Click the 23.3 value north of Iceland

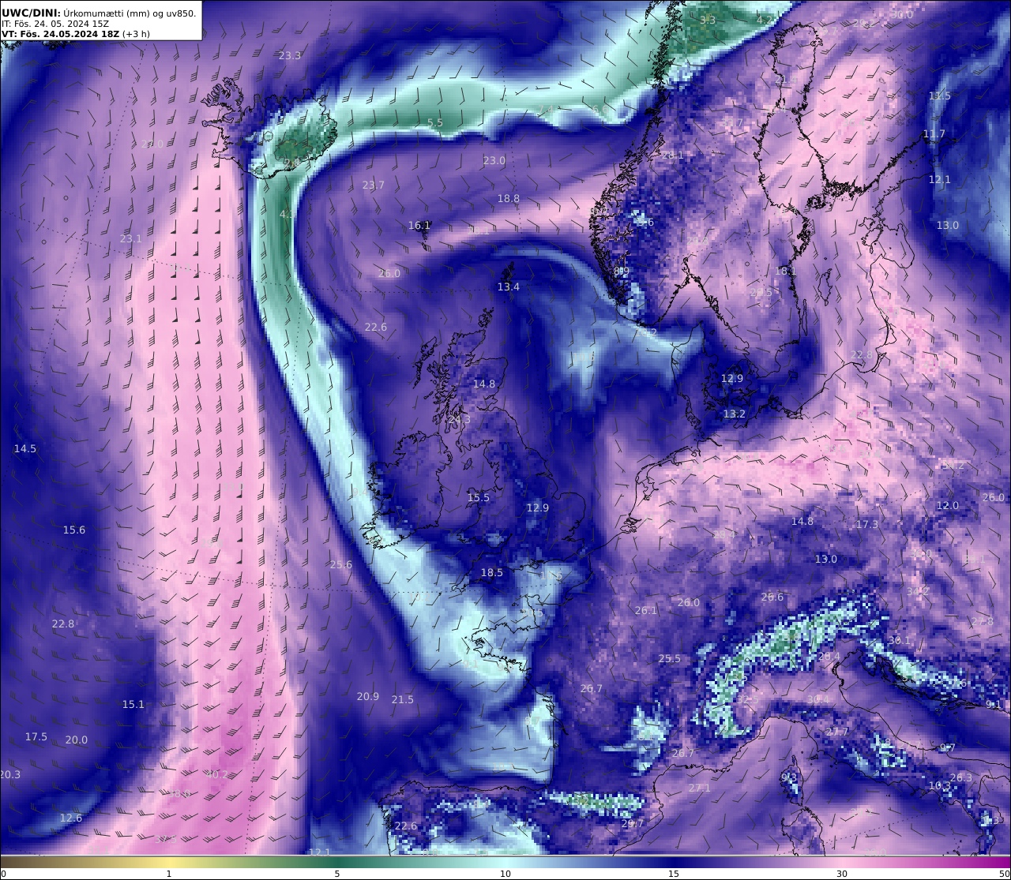290,55
